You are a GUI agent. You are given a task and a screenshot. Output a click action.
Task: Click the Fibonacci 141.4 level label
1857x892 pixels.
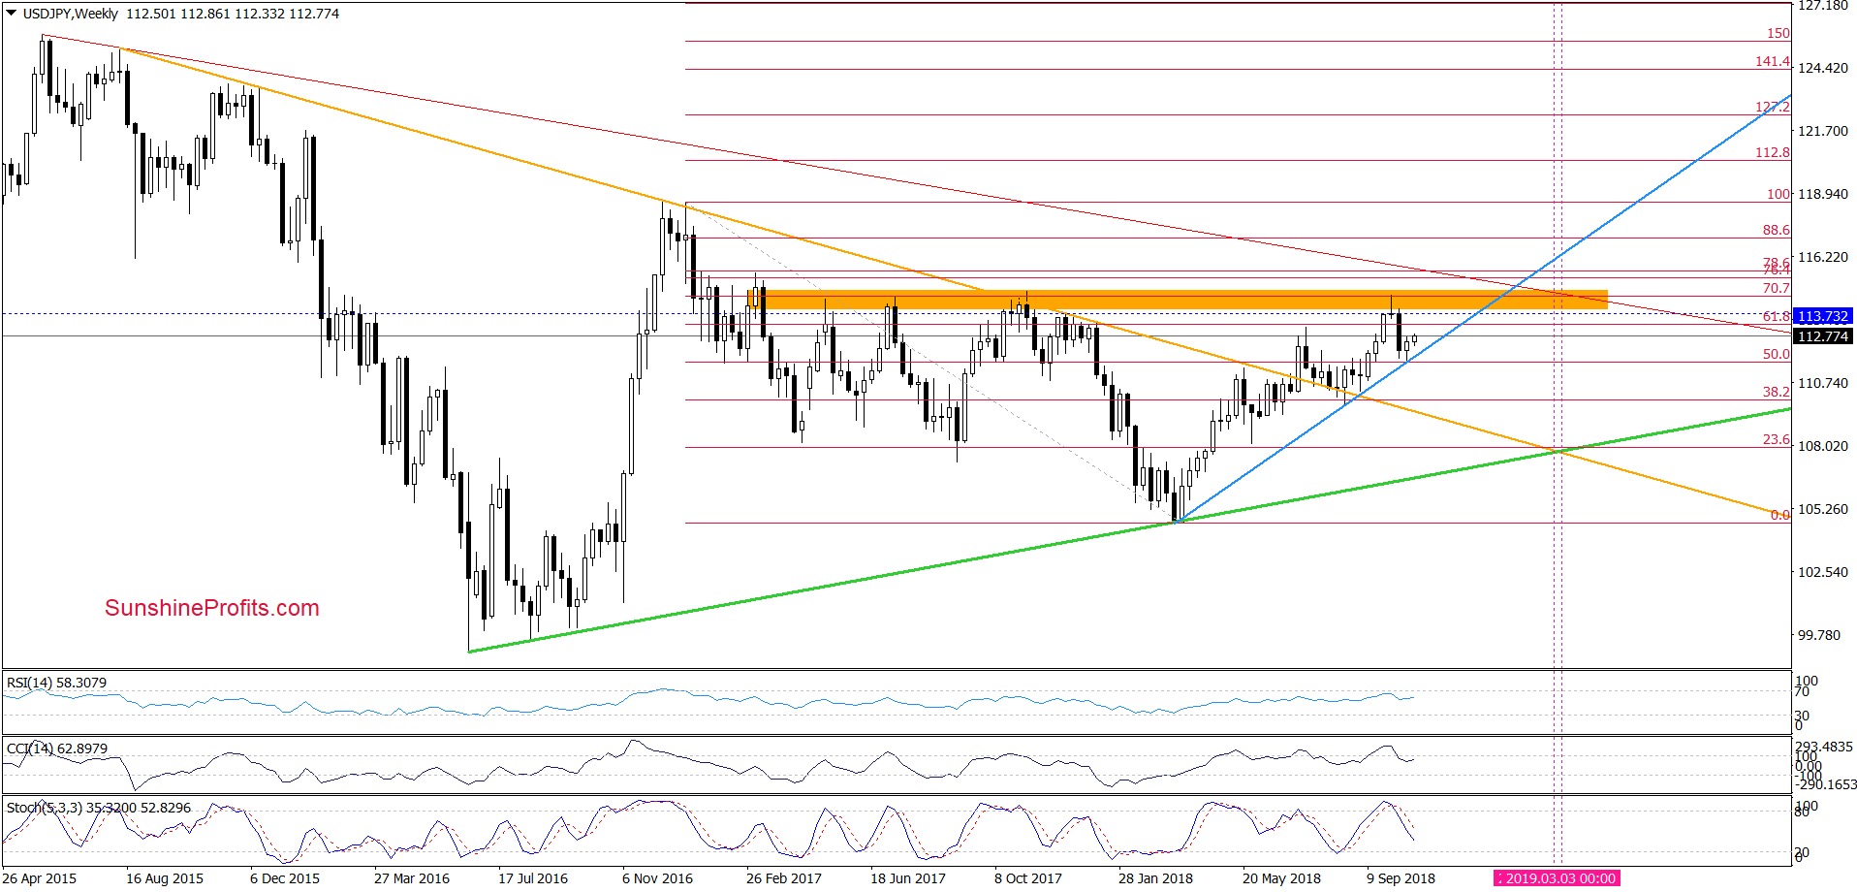point(1773,61)
